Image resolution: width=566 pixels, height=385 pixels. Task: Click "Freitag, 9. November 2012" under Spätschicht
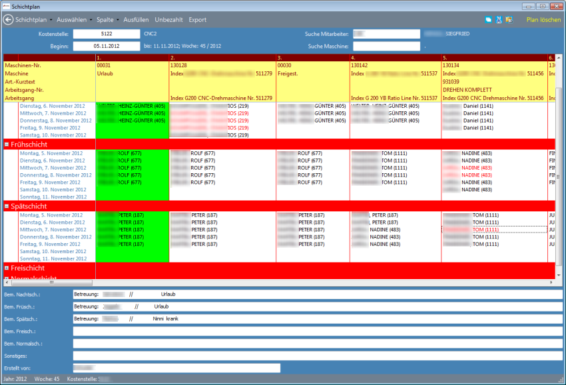pyautogui.click(x=50, y=244)
